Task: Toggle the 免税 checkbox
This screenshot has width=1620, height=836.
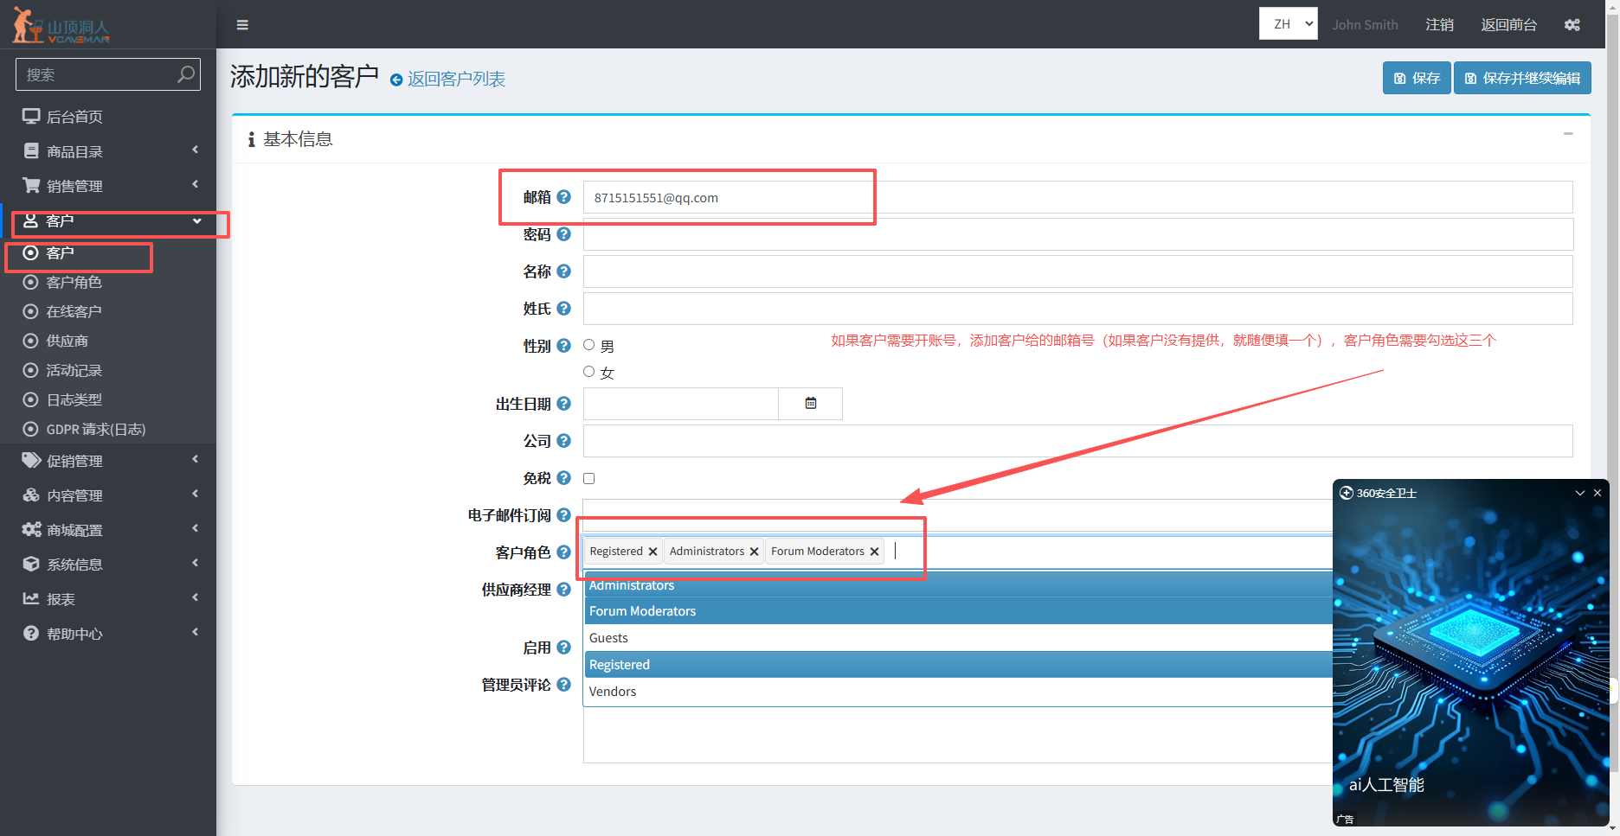Action: pos(589,478)
